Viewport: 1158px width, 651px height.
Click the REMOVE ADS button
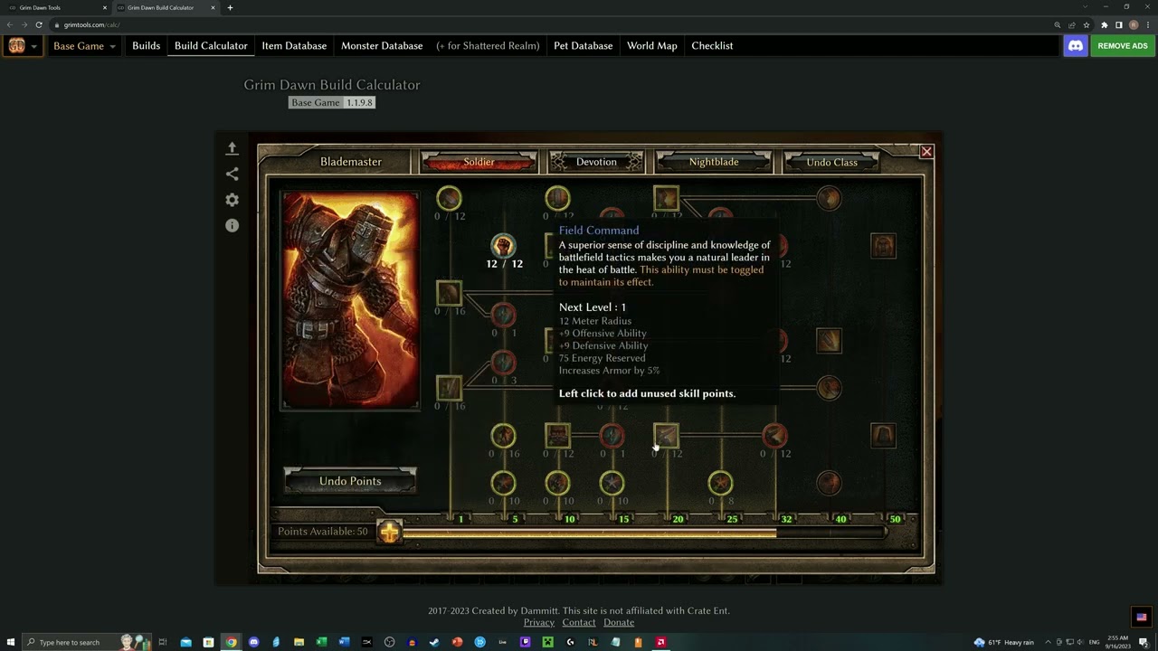click(1122, 45)
